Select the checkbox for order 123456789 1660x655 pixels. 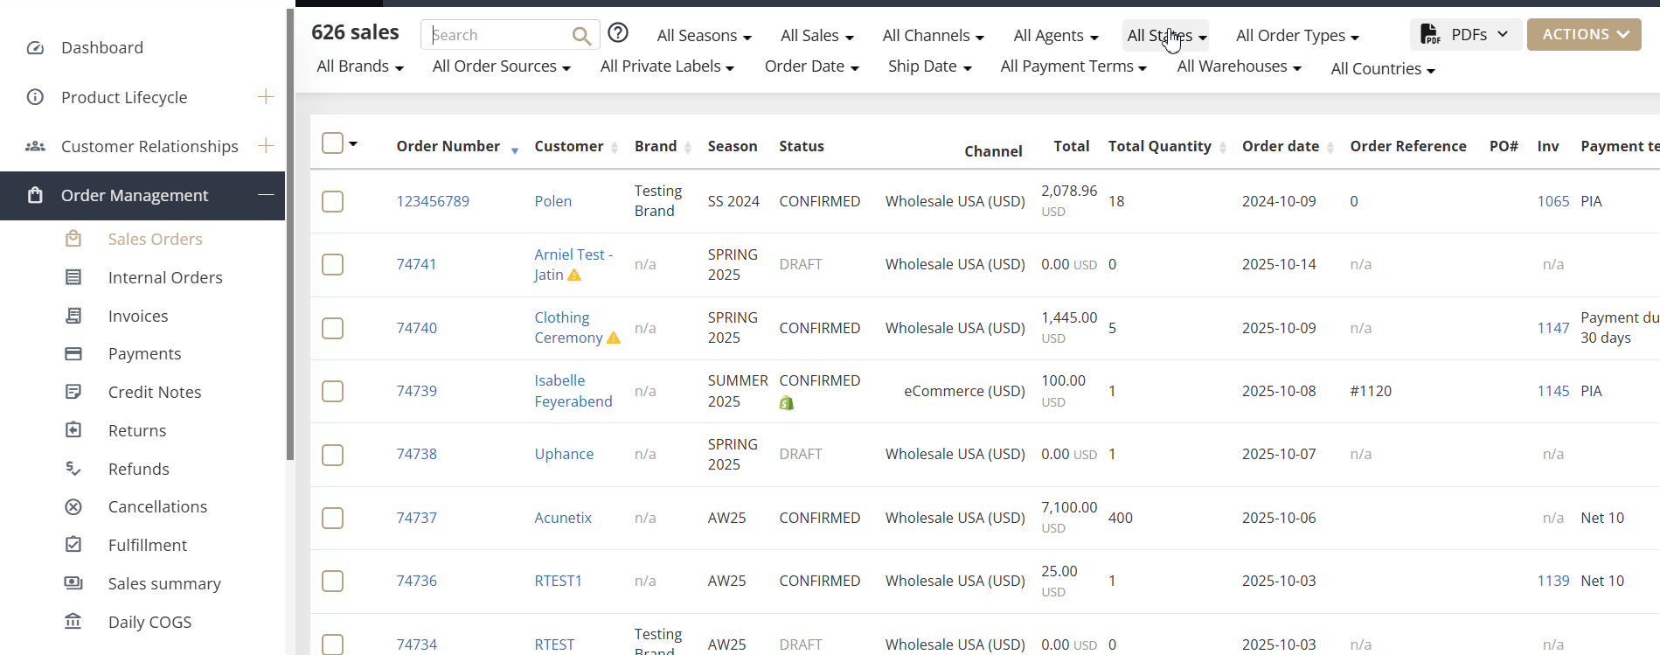(x=332, y=201)
